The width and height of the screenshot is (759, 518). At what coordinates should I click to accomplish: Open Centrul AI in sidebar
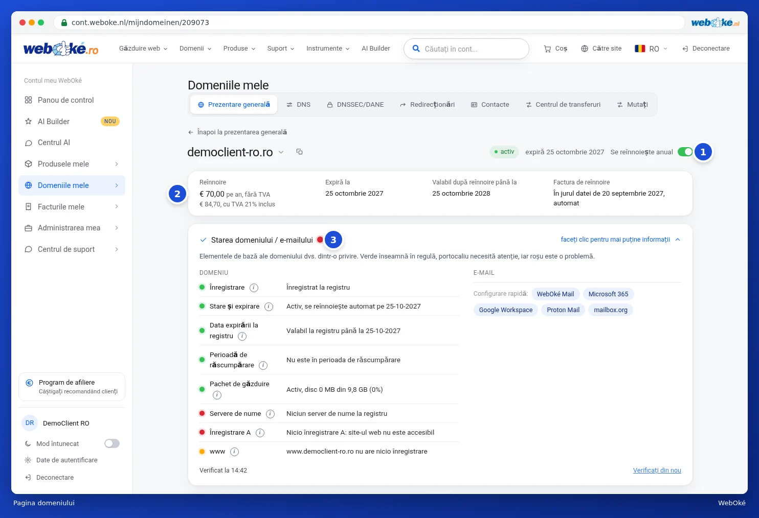tap(72, 143)
